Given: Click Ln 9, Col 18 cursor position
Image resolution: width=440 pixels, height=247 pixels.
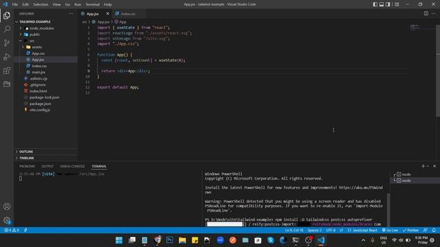Looking at the screenshot, I should 294,231.
